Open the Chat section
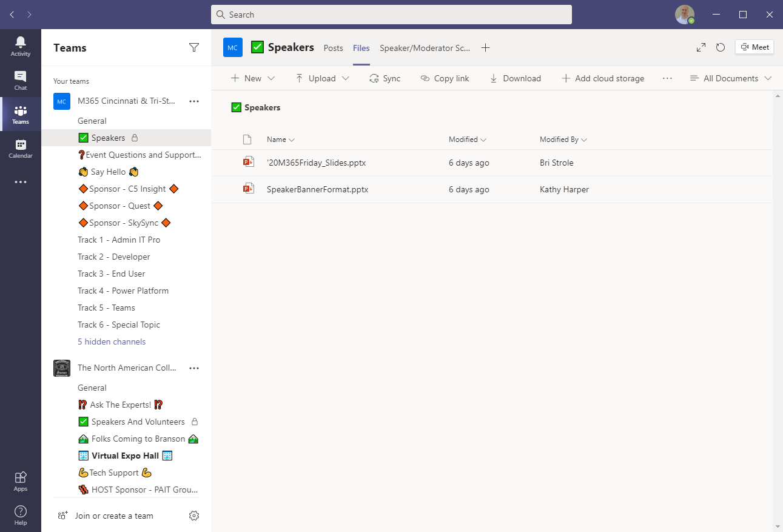This screenshot has height=532, width=783. pos(21,80)
